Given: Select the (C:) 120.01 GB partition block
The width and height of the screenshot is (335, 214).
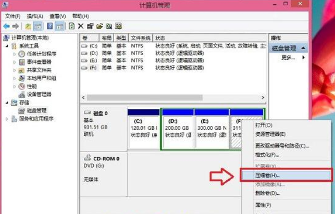Looking at the screenshot, I should [144, 129].
